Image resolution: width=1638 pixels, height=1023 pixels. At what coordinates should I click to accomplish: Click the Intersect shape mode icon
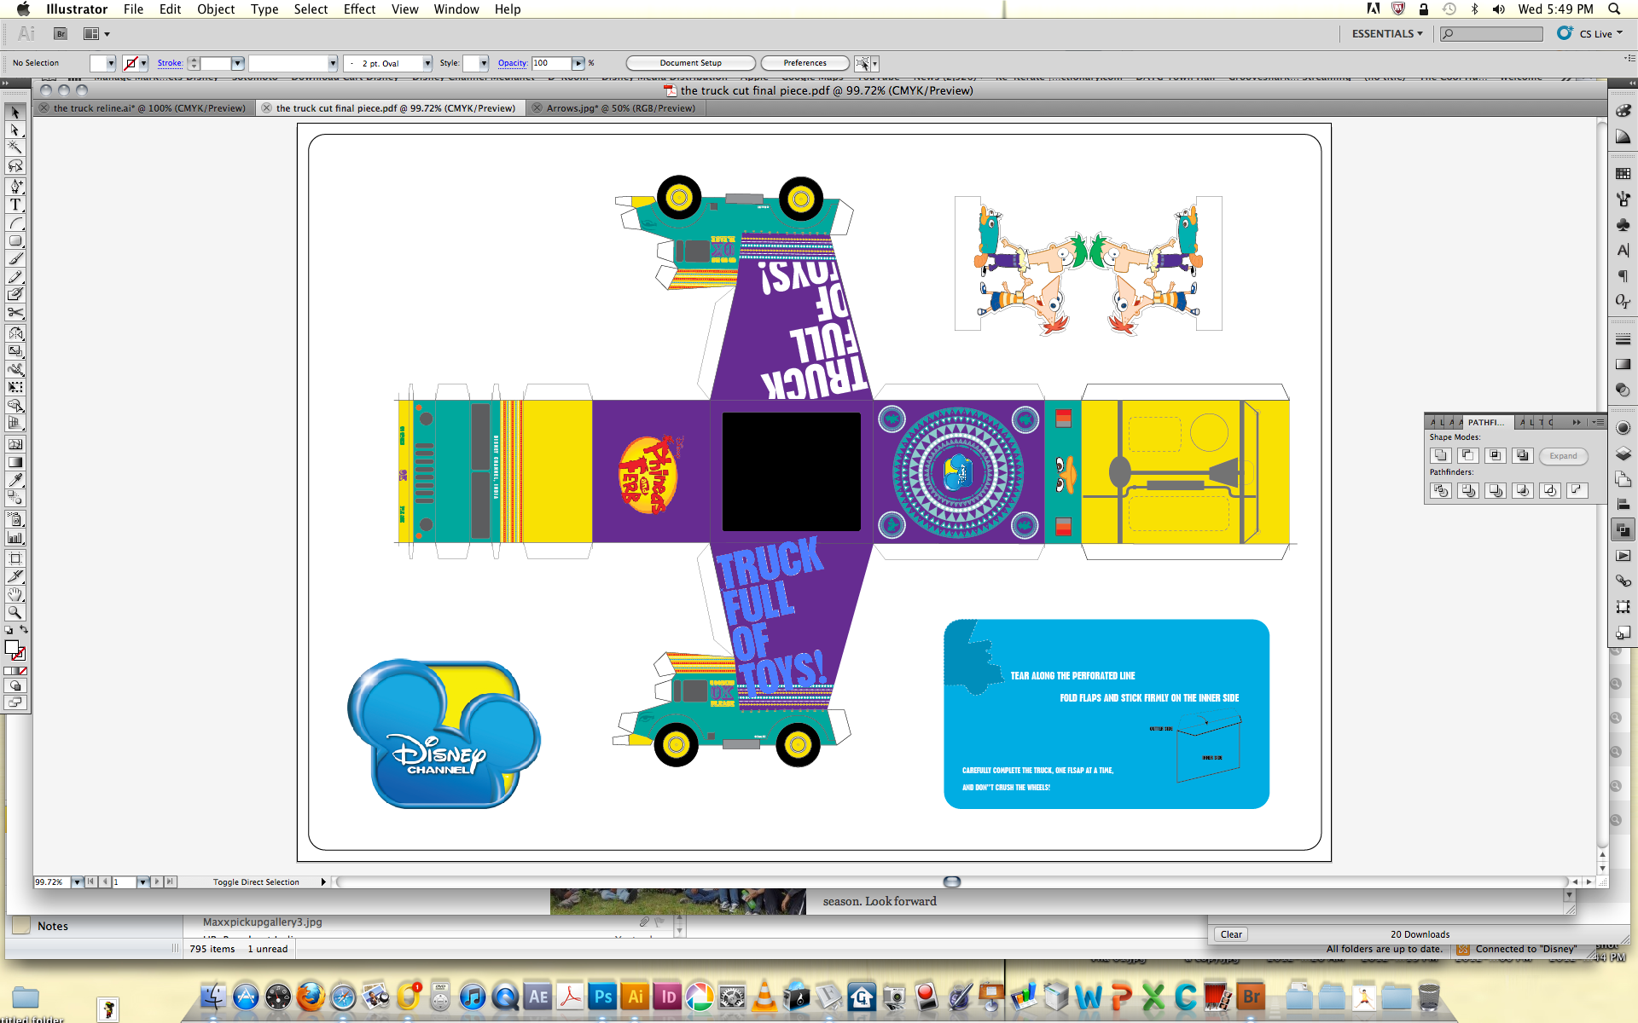coord(1496,456)
